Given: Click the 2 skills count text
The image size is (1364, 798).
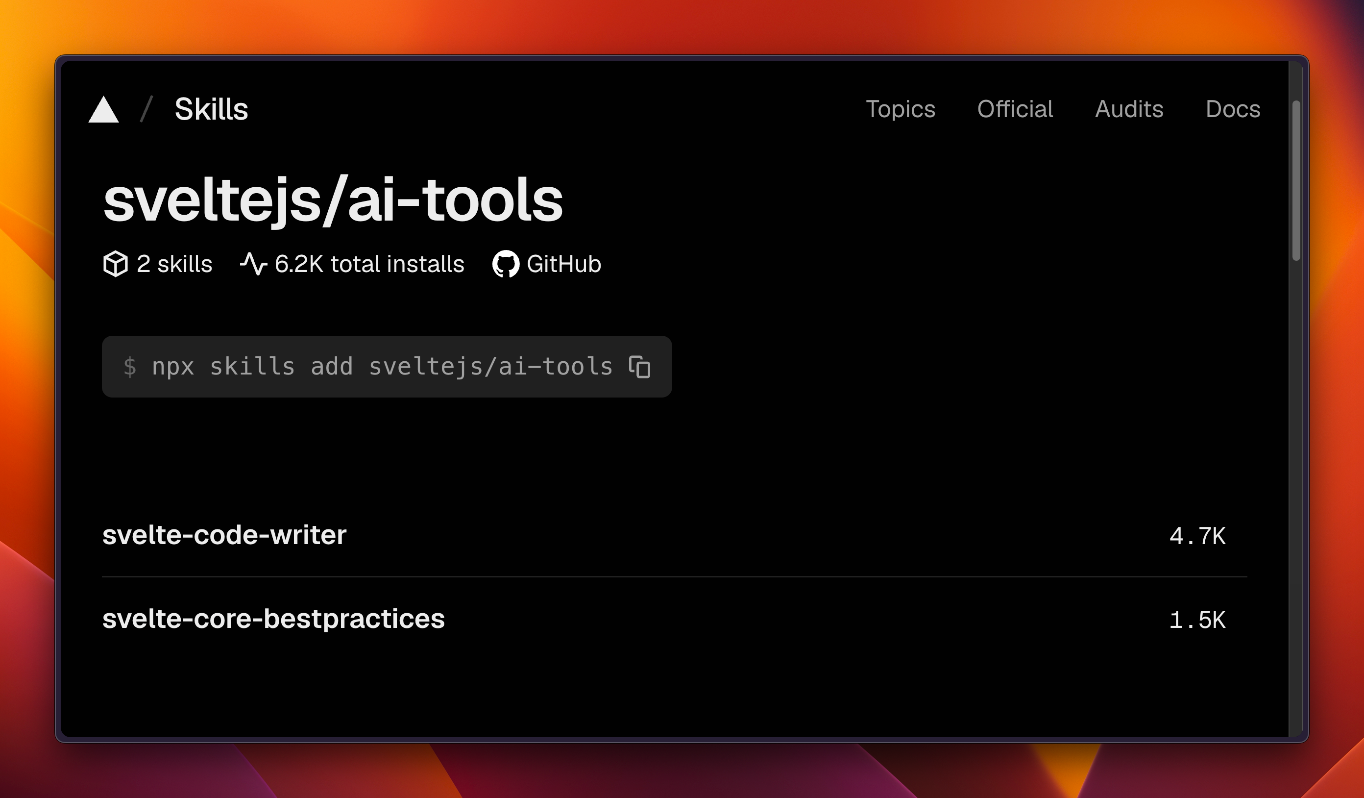Looking at the screenshot, I should point(174,264).
